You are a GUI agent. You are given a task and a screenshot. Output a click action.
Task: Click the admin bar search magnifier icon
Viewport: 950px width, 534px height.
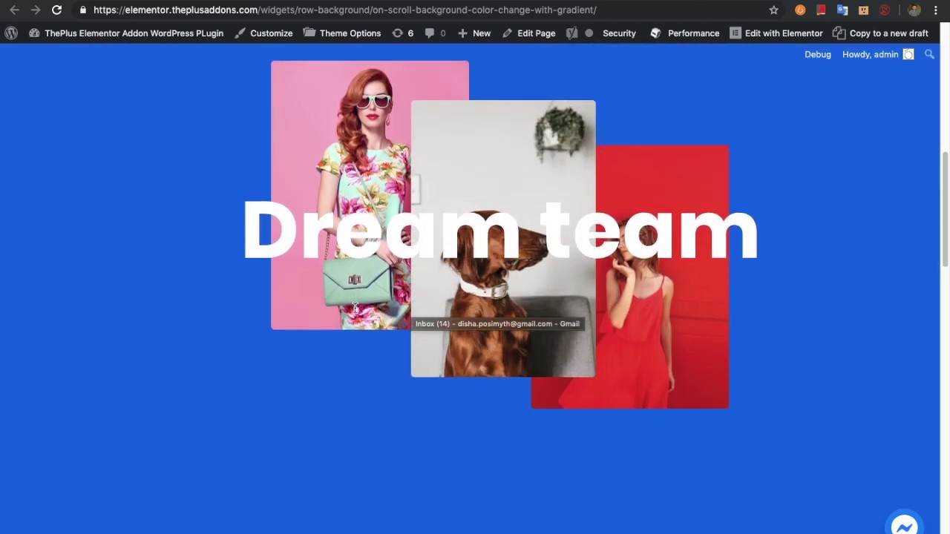tap(929, 54)
